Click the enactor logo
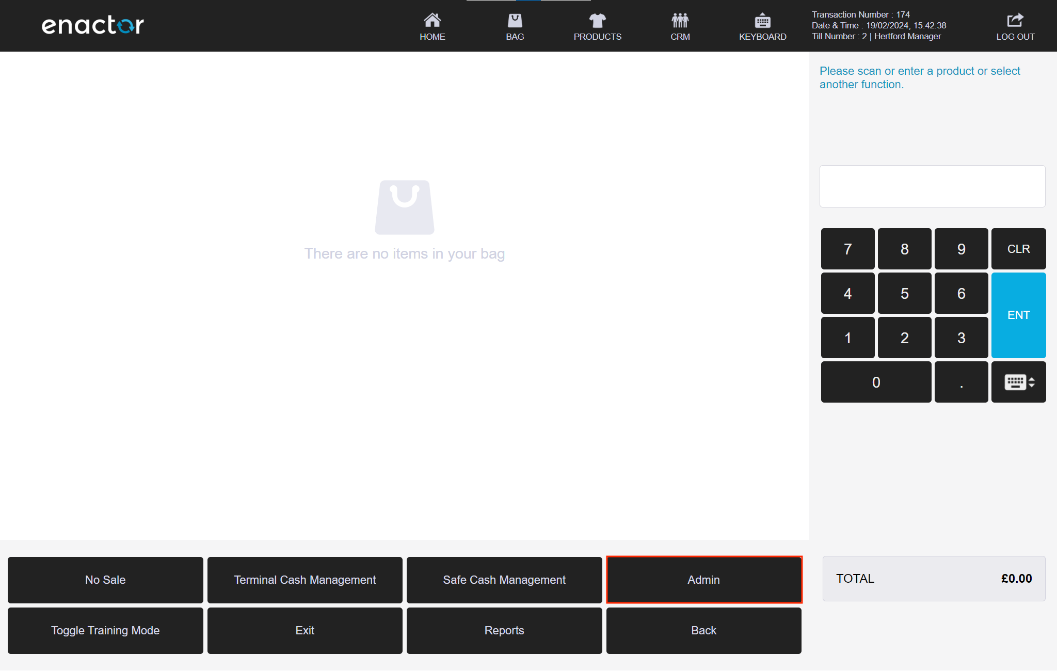The image size is (1057, 671). (x=93, y=25)
